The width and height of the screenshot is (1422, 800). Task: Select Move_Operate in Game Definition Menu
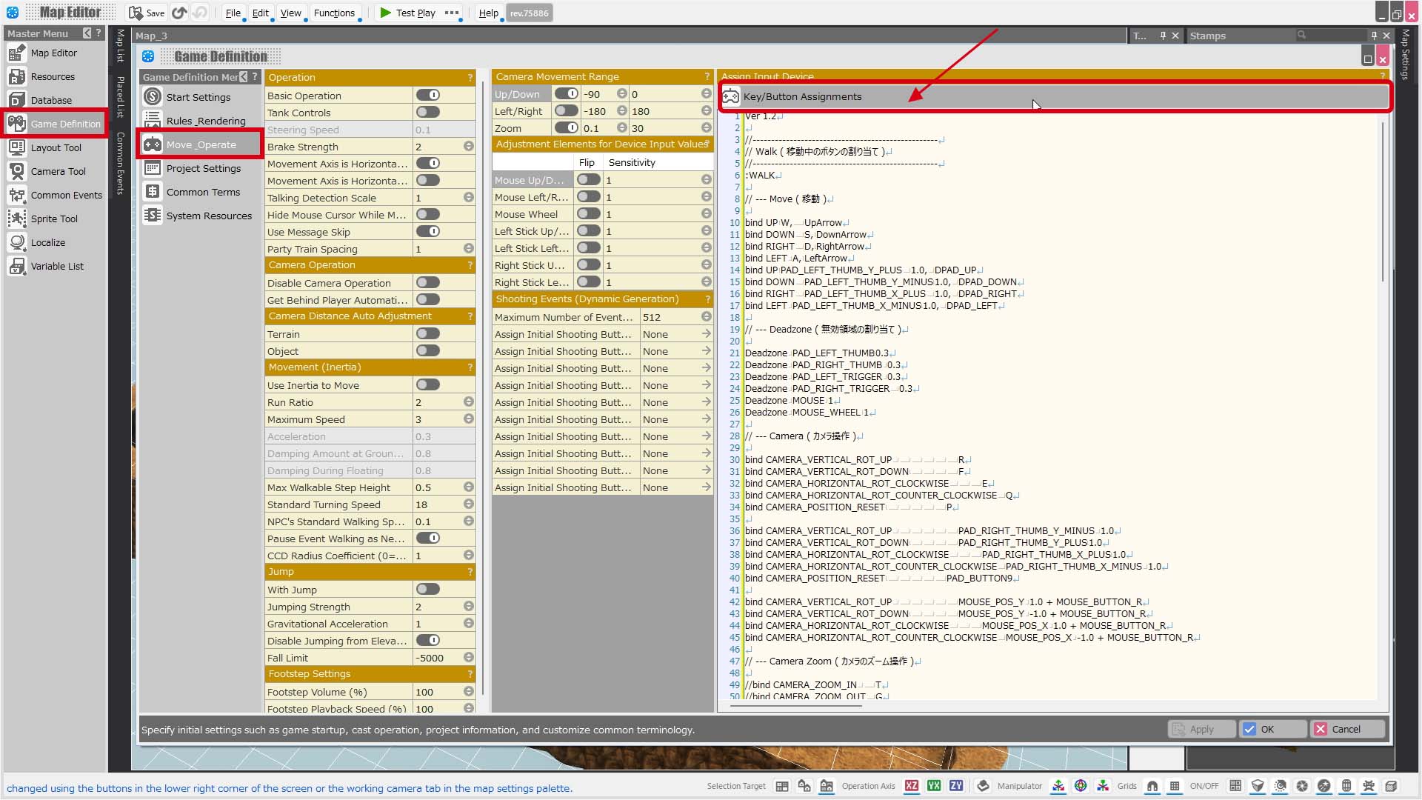point(201,144)
